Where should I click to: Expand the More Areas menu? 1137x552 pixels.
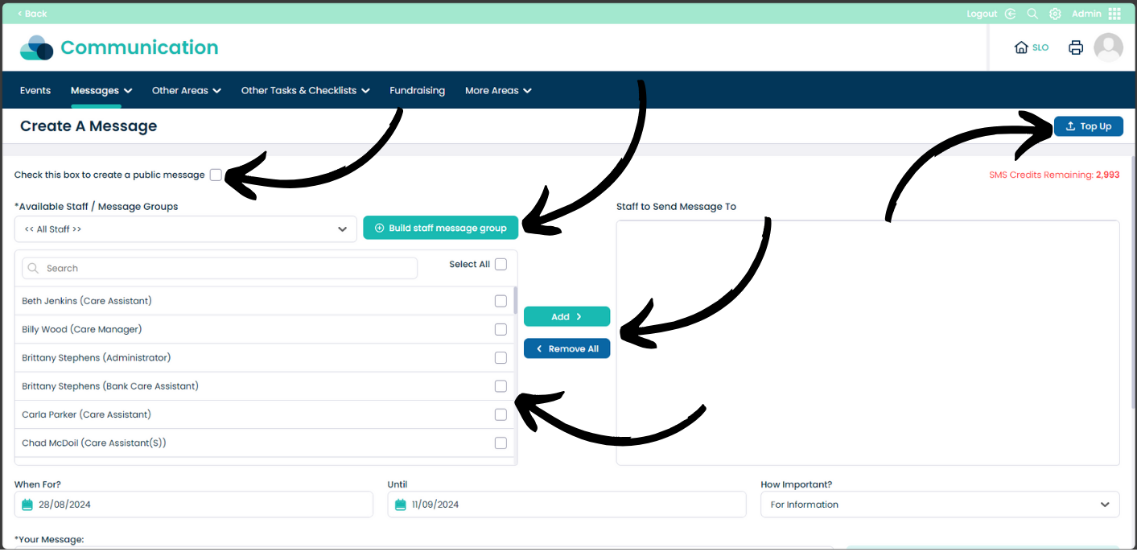[x=498, y=90]
